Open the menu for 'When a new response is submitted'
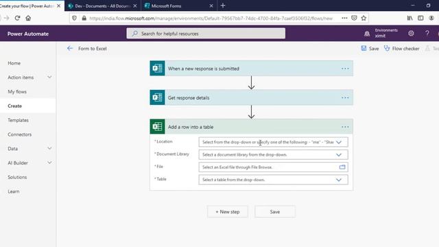This screenshot has width=439, height=247. click(x=345, y=69)
